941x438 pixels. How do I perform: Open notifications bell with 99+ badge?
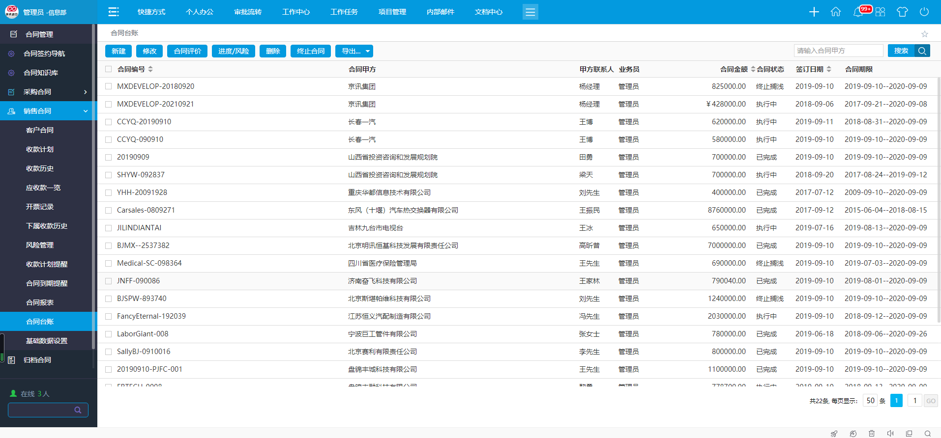pyautogui.click(x=858, y=12)
